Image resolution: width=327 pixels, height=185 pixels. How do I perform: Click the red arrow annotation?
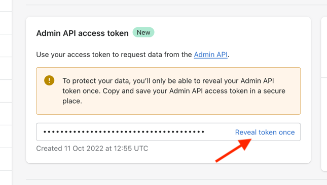tap(234, 150)
